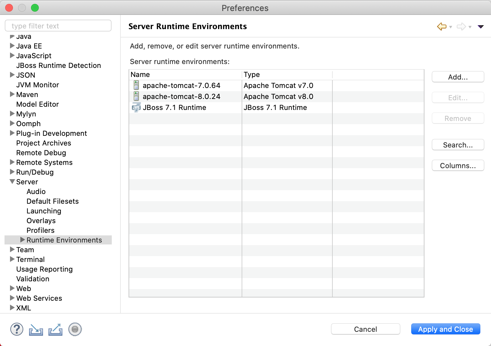Viewport: 491px width, 346px height.
Task: Close the Preferences window with red button
Action: coord(9,8)
